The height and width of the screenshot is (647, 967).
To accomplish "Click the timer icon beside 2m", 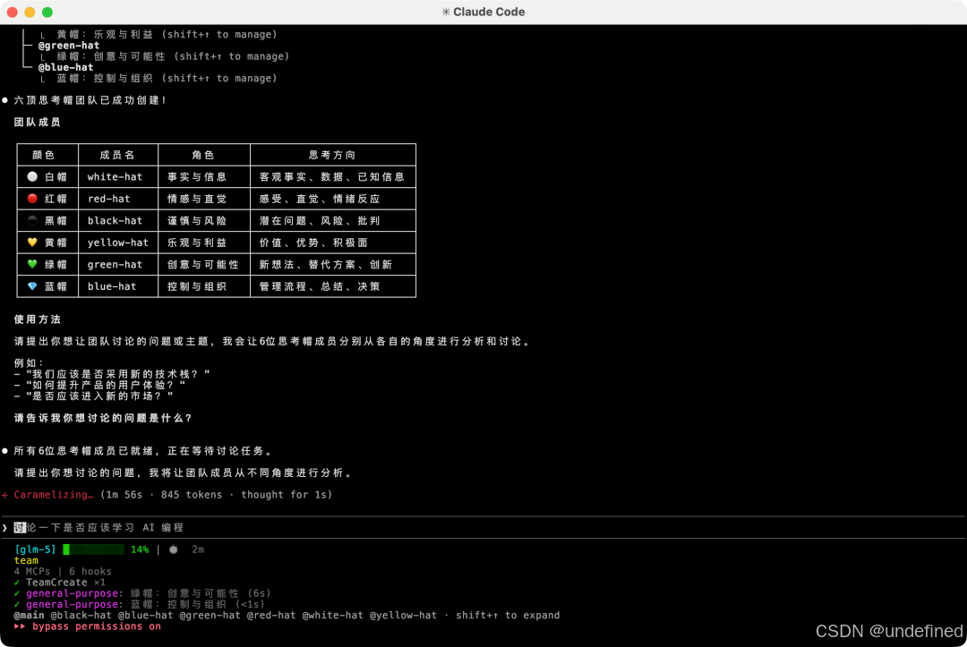I will pos(174,549).
